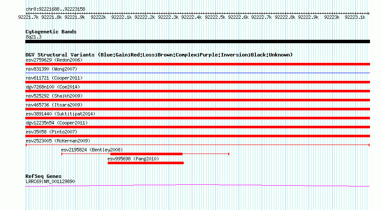Click the 92221.7k ruler tick label
382x210 pixels.
[x=28, y=17]
